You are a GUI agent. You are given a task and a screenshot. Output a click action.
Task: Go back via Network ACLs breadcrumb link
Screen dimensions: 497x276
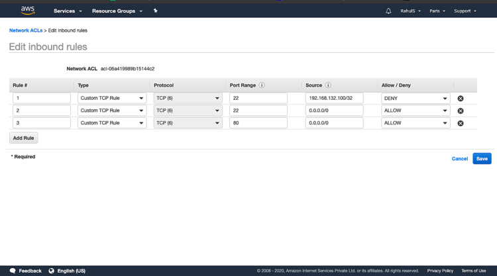26,30
